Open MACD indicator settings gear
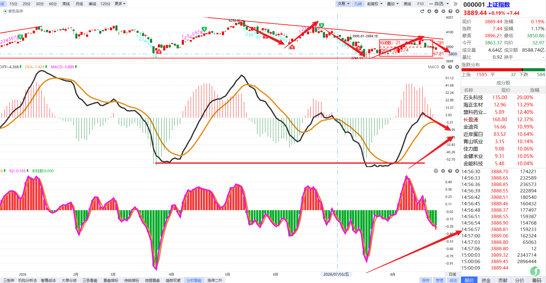 443,67
